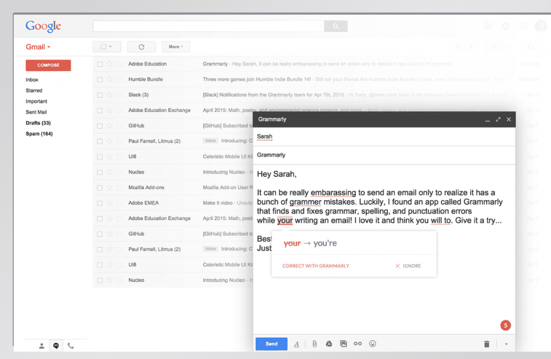The image size is (551, 359).
Task: Open the emoticon picker icon
Action: tap(372, 344)
